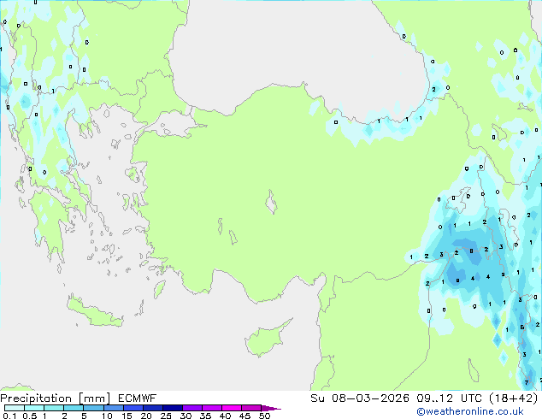
Task: Click the (18+42) forecast hour label
Action: pyautogui.click(x=514, y=398)
